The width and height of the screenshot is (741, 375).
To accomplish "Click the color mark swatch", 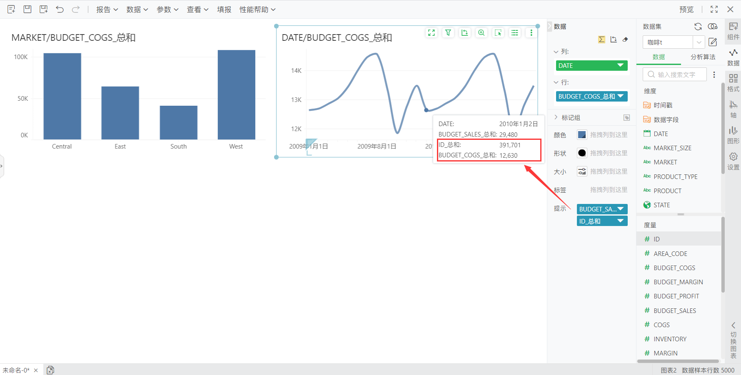I will 582,135.
